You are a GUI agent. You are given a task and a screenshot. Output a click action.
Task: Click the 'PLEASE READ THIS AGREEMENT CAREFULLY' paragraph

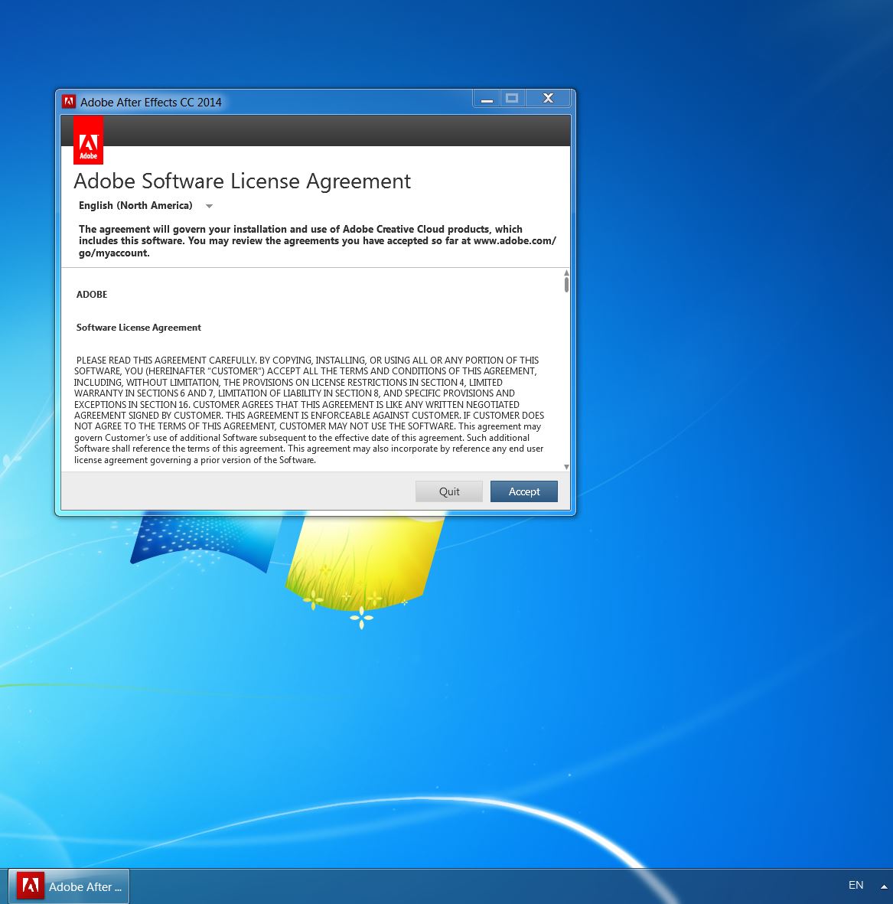(309, 410)
